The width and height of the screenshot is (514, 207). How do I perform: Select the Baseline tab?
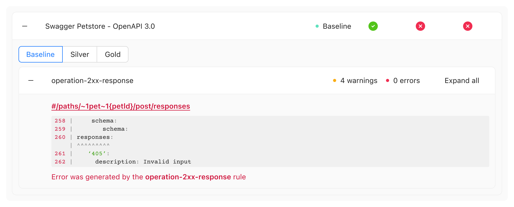(41, 54)
